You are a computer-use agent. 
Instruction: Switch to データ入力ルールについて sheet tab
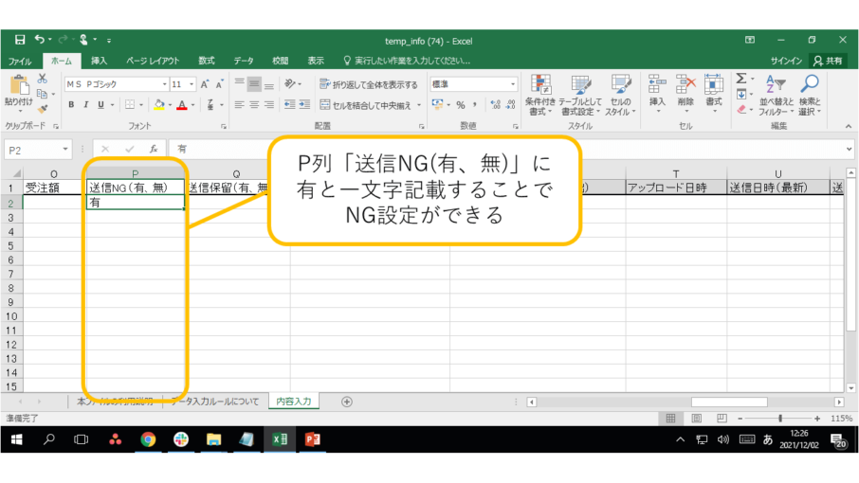click(x=214, y=402)
